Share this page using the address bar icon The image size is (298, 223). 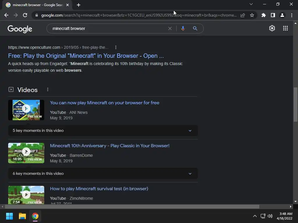pos(243,15)
